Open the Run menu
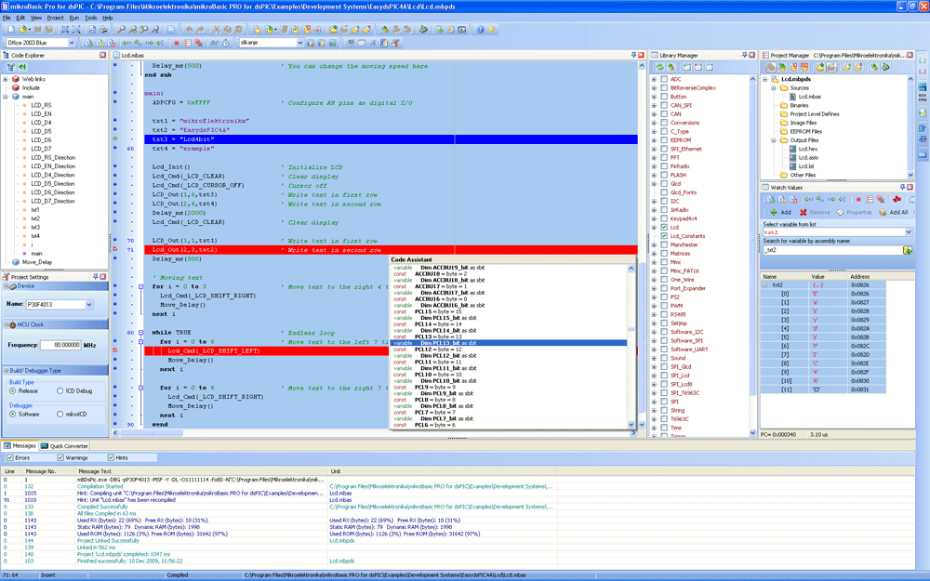Screen dimensions: 930x581 click(74, 18)
